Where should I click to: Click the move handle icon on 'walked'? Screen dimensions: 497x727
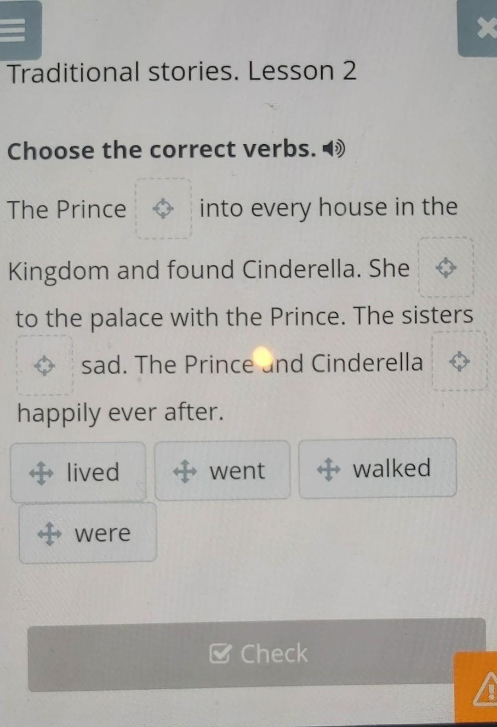[x=329, y=469]
